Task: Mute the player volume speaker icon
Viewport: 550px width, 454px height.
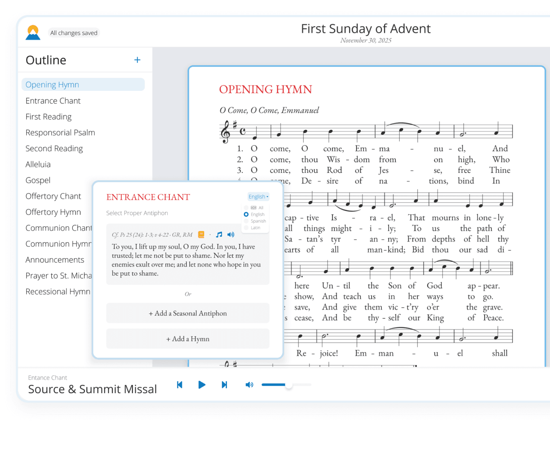Action: pos(249,385)
